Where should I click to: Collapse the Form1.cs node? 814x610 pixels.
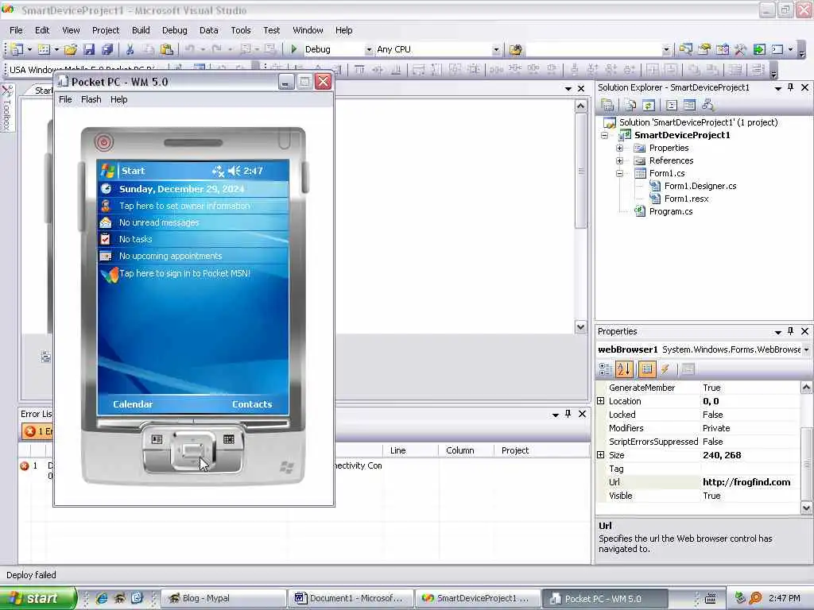(x=619, y=173)
